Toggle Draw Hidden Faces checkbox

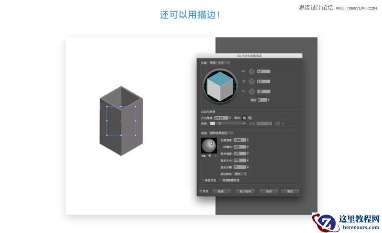tap(220, 180)
